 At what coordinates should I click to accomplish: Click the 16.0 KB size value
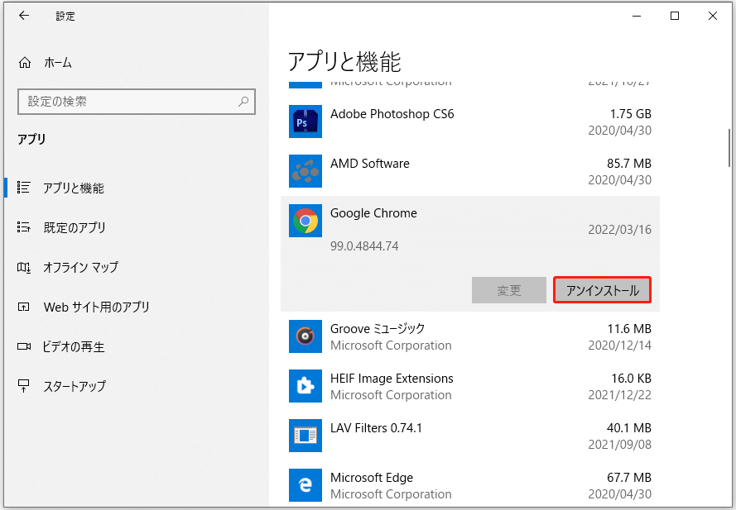(x=631, y=379)
